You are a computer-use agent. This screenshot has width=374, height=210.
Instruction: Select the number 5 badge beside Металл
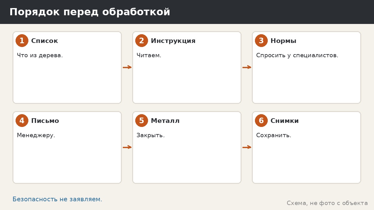[x=141, y=121]
